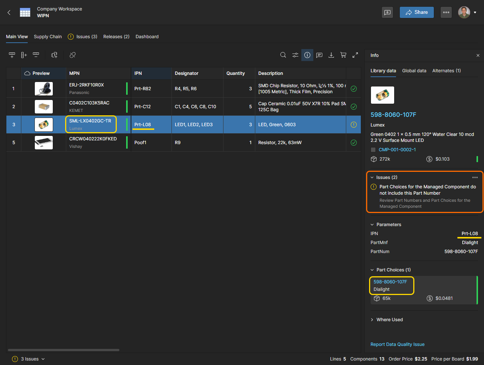Viewport: 484px width, 365px height.
Task: Switch to the Supply Chain tab
Action: click(x=48, y=37)
